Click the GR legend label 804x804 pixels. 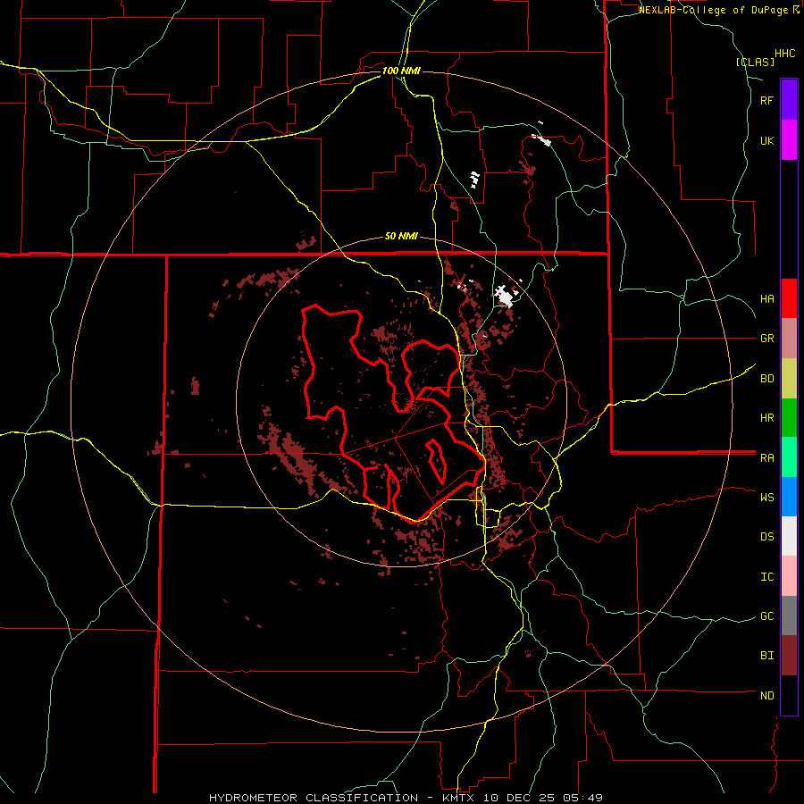click(x=766, y=339)
